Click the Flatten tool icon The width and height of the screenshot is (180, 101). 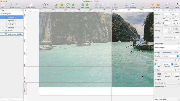click(x=73, y=5)
